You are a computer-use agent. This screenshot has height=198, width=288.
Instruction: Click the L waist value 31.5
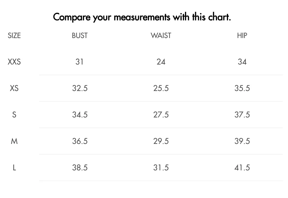tap(161, 168)
